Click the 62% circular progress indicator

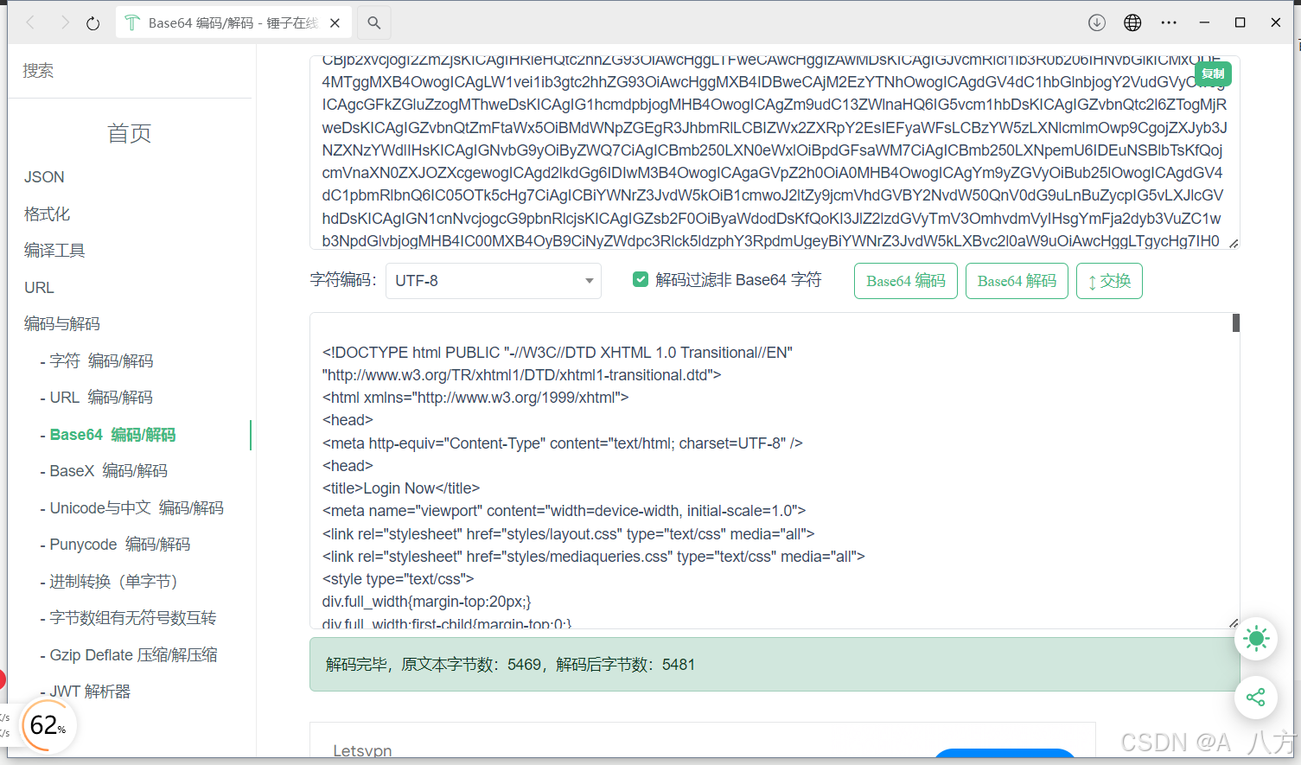47,725
